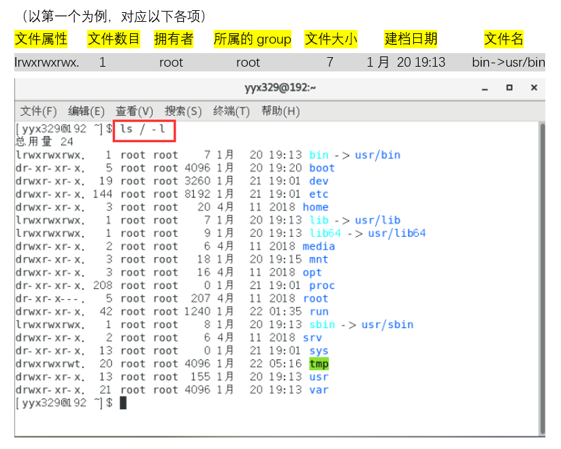561x449 pixels.
Task: Click the highlighted '建档日期' heading
Action: tap(411, 39)
